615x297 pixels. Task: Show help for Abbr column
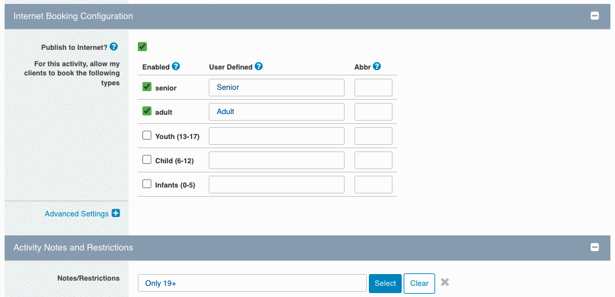click(377, 66)
